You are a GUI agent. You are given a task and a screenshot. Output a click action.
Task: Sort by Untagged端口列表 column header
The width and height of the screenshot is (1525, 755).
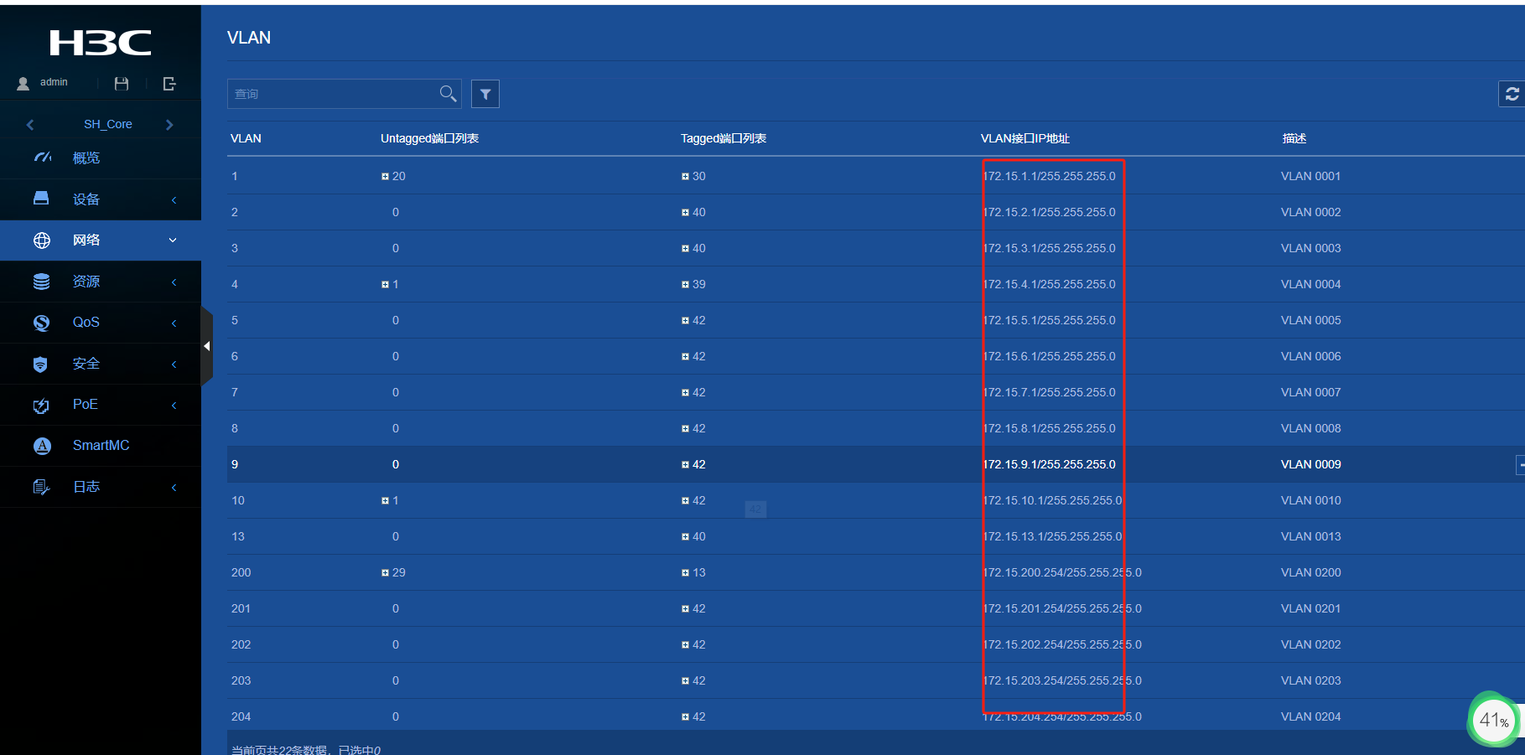pyautogui.click(x=429, y=138)
